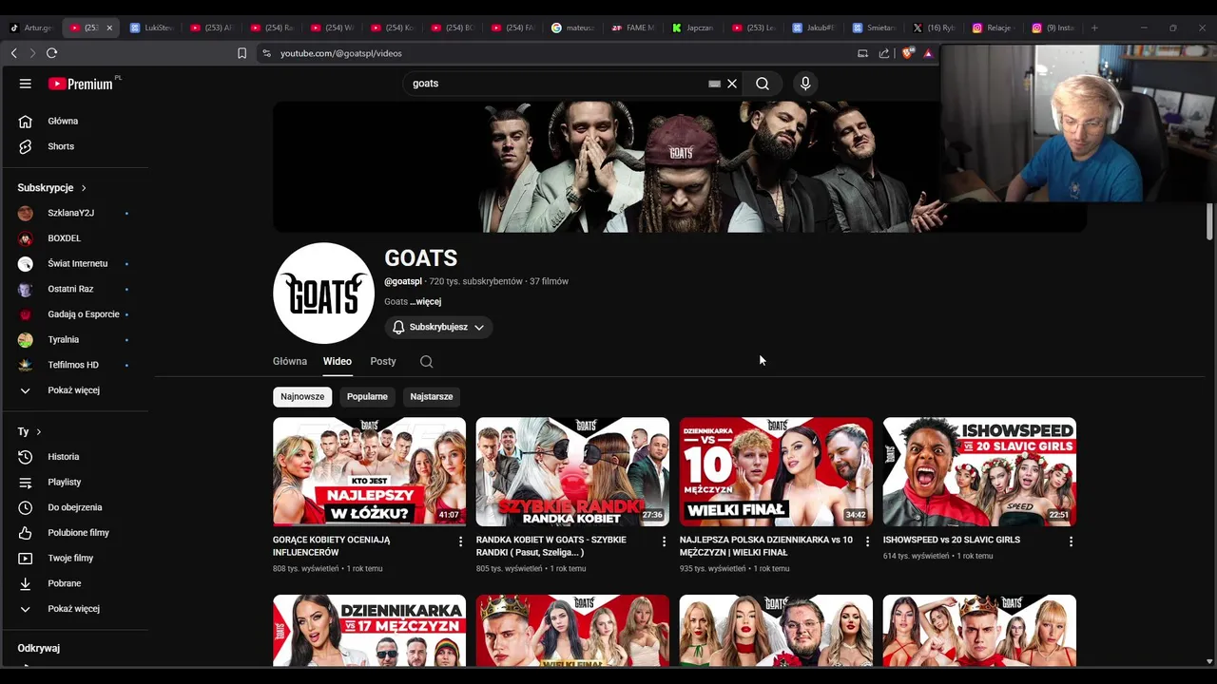The image size is (1217, 684).
Task: Clear the search field text
Action: (x=732, y=84)
